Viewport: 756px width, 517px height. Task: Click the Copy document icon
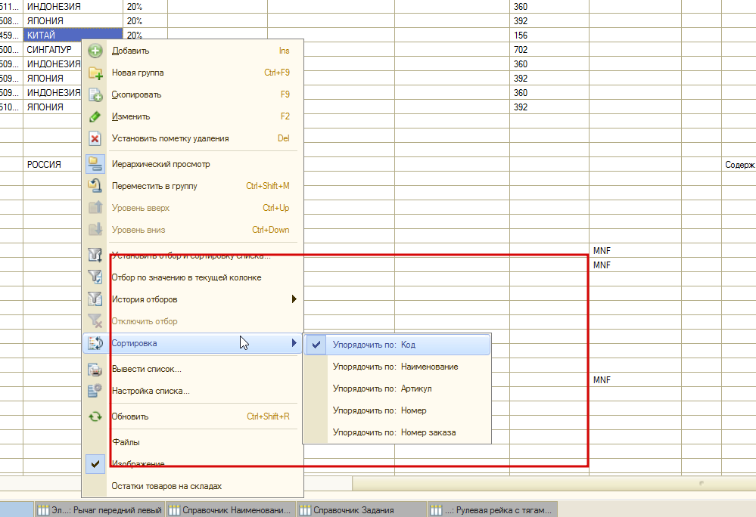coord(95,94)
